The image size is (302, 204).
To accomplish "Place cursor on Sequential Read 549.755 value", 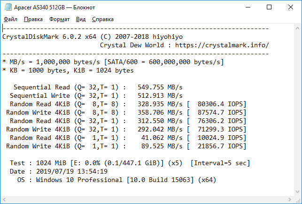I will pyautogui.click(x=151, y=87).
